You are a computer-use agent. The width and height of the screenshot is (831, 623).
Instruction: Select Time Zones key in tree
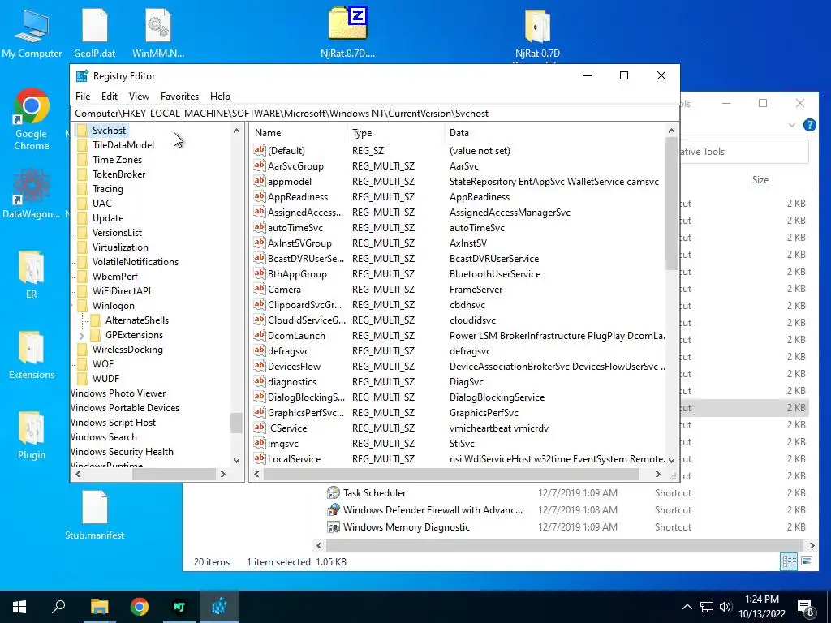[117, 160]
